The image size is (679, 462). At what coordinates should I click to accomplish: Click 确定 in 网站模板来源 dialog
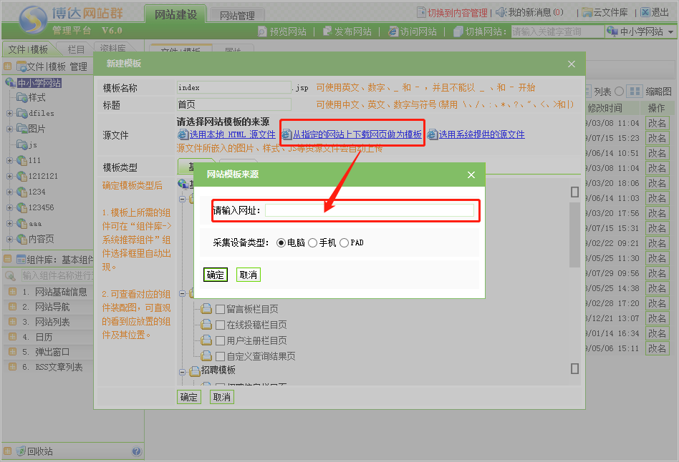pos(215,275)
